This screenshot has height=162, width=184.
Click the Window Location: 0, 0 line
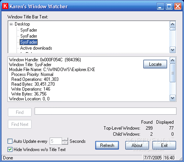point(29,99)
